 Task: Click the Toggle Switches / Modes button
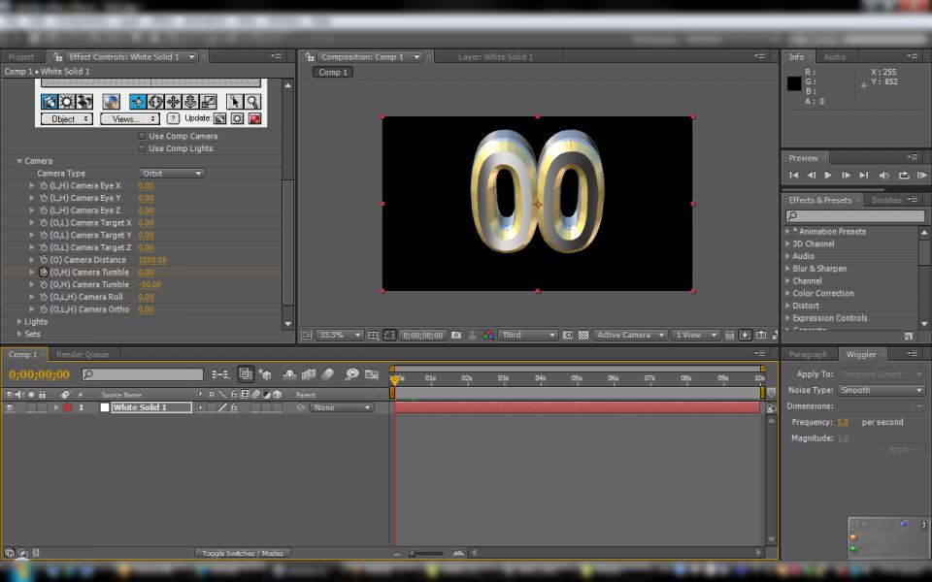click(242, 553)
